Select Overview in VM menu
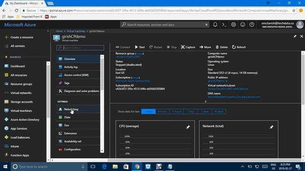 point(78,59)
